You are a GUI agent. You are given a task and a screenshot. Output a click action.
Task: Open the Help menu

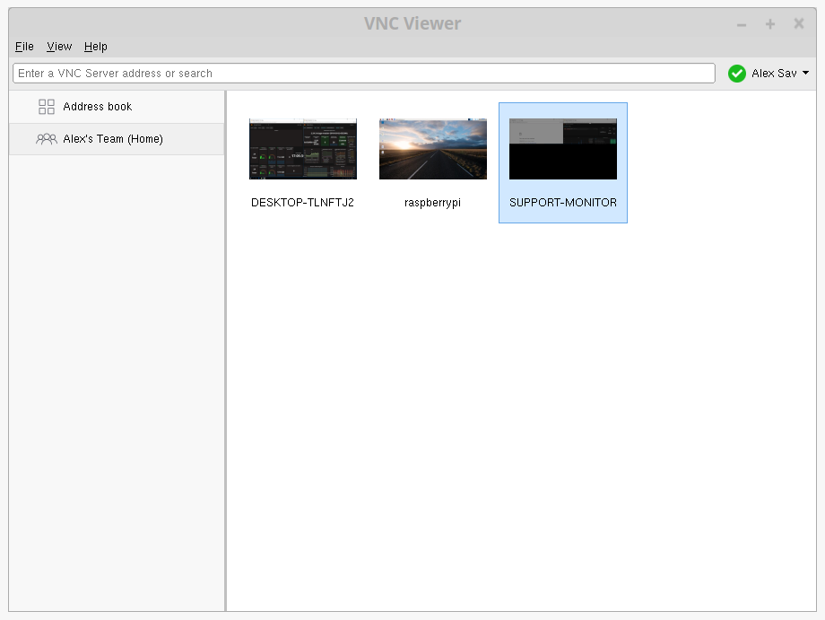pos(96,47)
